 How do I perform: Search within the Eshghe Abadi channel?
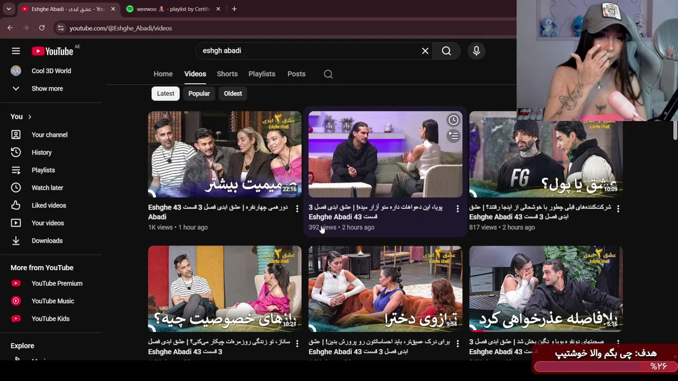click(x=328, y=74)
